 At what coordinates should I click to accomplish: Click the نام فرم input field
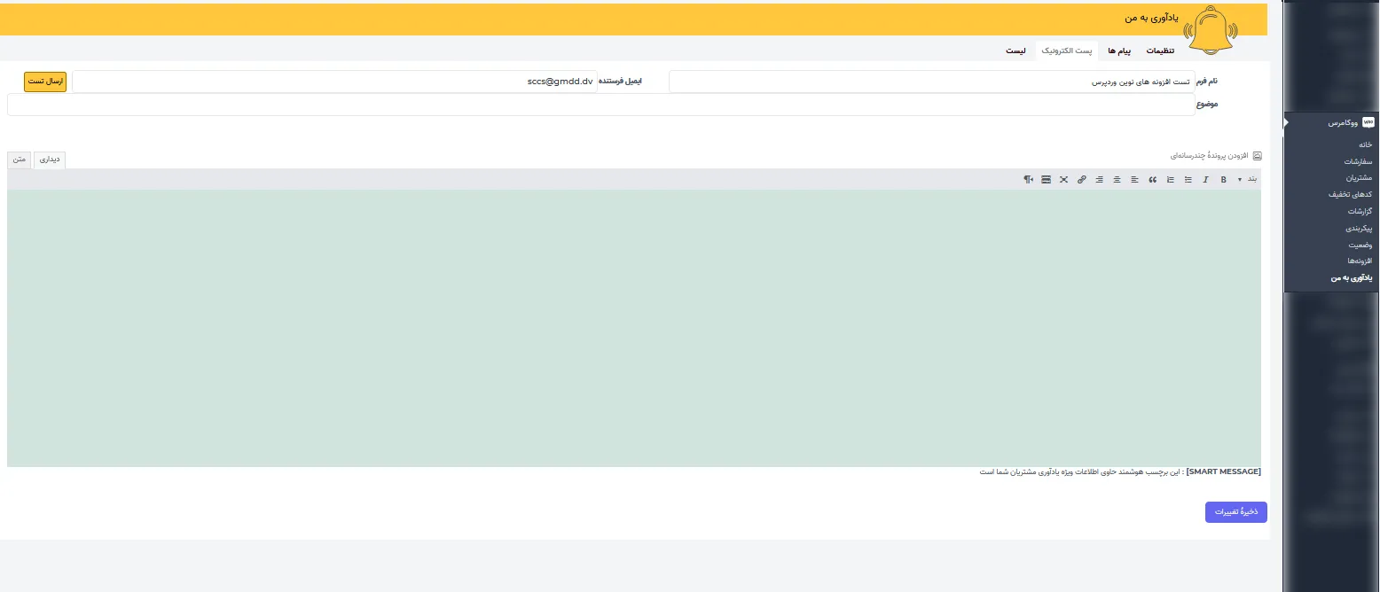pyautogui.click(x=932, y=82)
